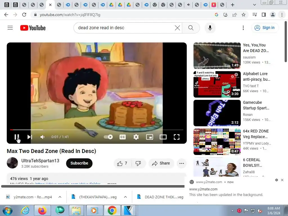Switch to the first browser tab
This screenshot has width=288, height=216.
point(7,5)
